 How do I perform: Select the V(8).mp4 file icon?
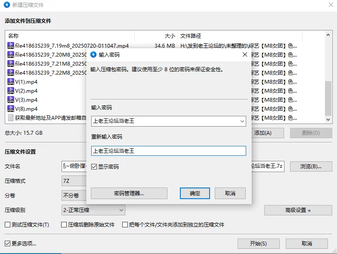(10, 109)
